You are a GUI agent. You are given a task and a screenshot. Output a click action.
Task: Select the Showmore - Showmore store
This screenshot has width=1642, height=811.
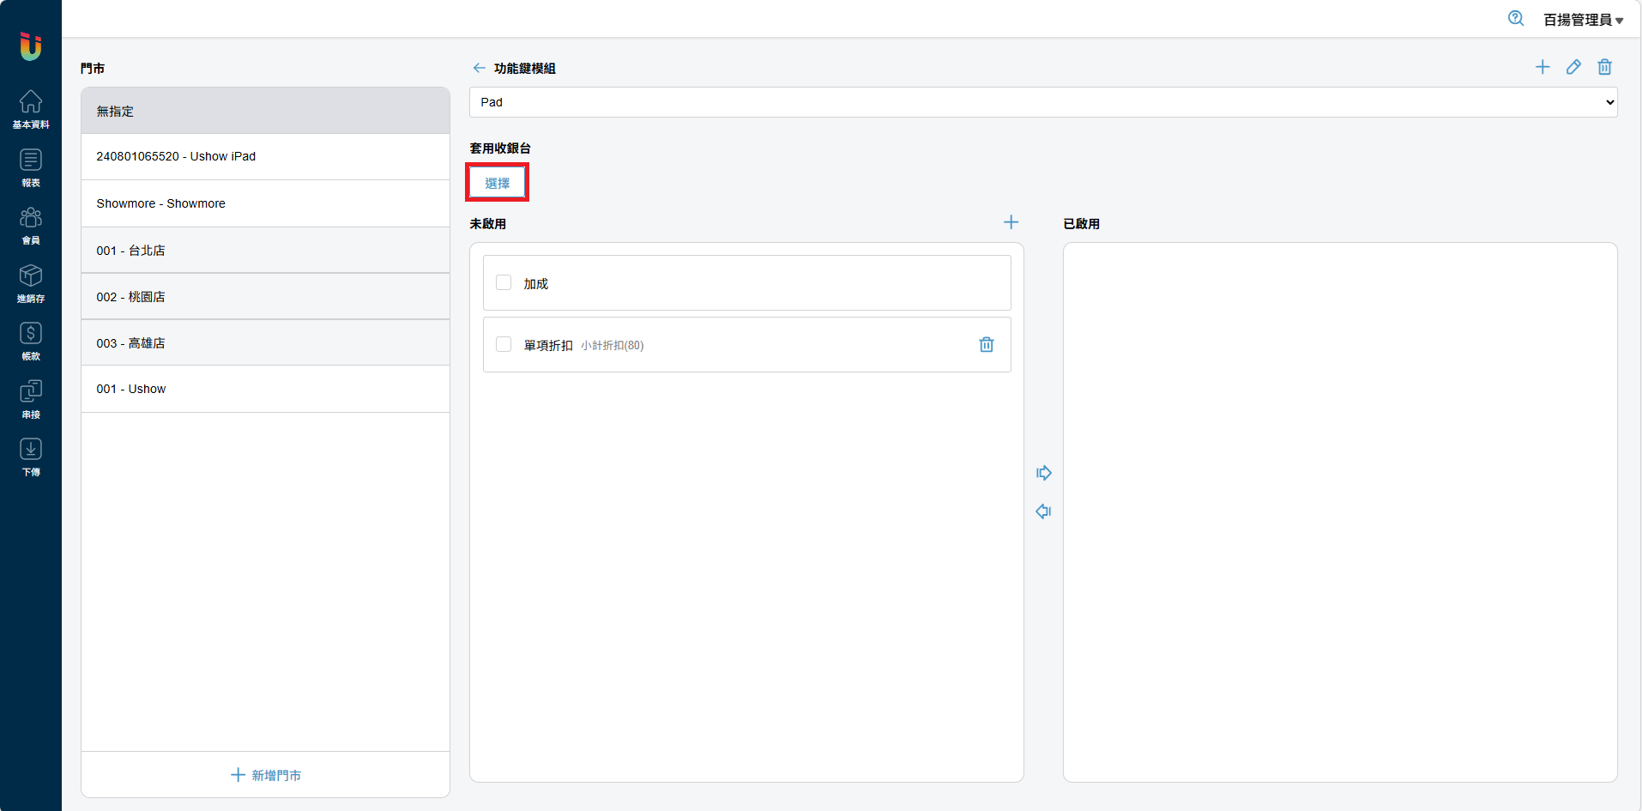pyautogui.click(x=265, y=203)
